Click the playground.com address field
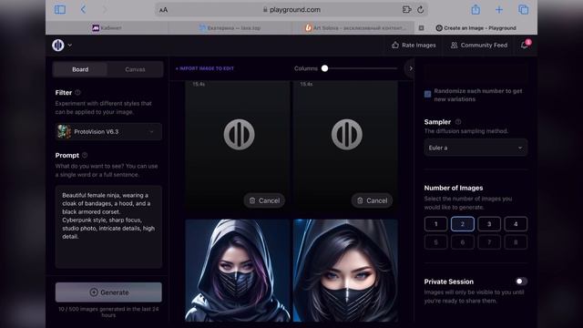This screenshot has height=328, width=583. pos(291,10)
